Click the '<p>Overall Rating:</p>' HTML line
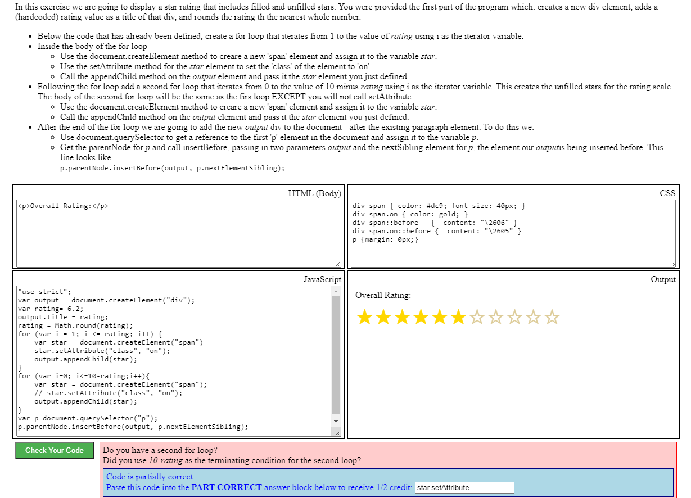691x498 pixels. coord(63,206)
